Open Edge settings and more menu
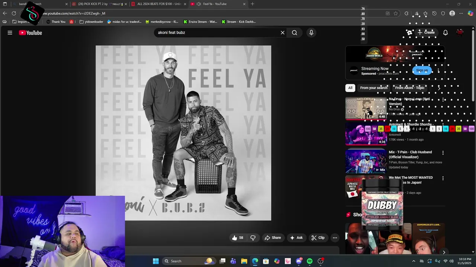 click(x=461, y=13)
